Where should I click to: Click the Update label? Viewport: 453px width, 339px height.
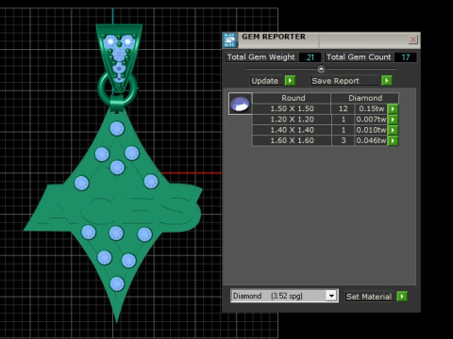coord(265,81)
